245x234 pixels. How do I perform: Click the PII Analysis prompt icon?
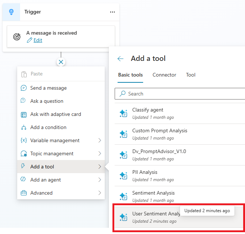pyautogui.click(x=123, y=176)
